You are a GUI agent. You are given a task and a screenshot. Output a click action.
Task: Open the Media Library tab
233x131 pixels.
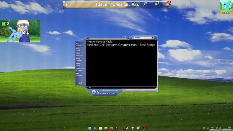point(78,59)
